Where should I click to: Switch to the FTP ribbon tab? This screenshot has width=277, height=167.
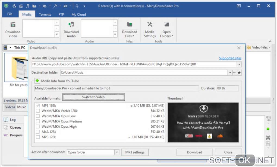(x=61, y=14)
